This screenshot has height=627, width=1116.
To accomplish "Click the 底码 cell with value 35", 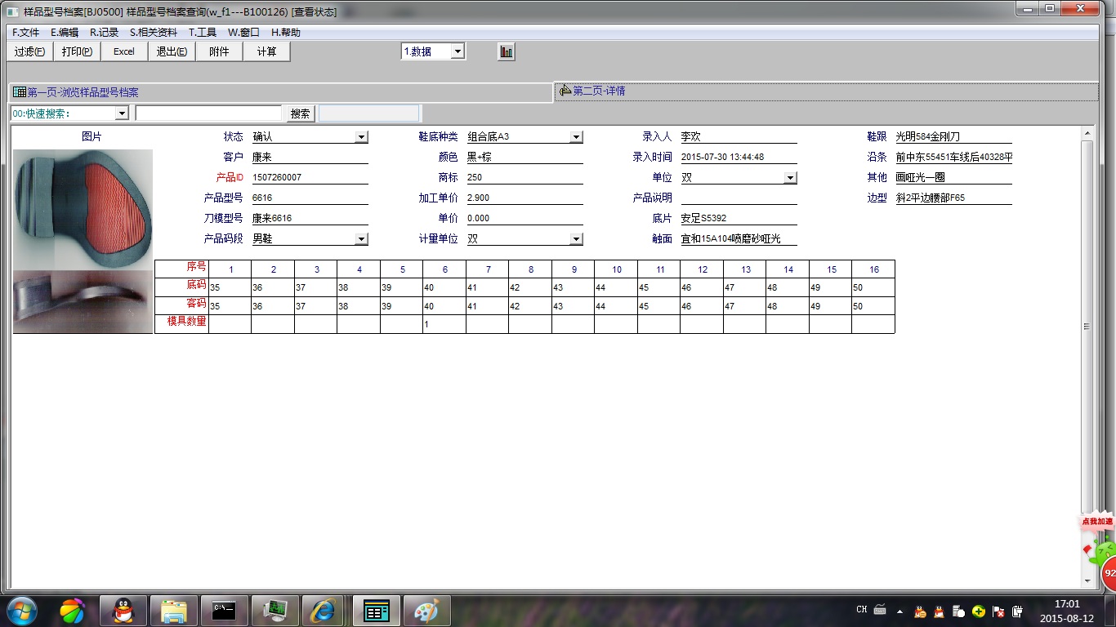I will (x=230, y=287).
